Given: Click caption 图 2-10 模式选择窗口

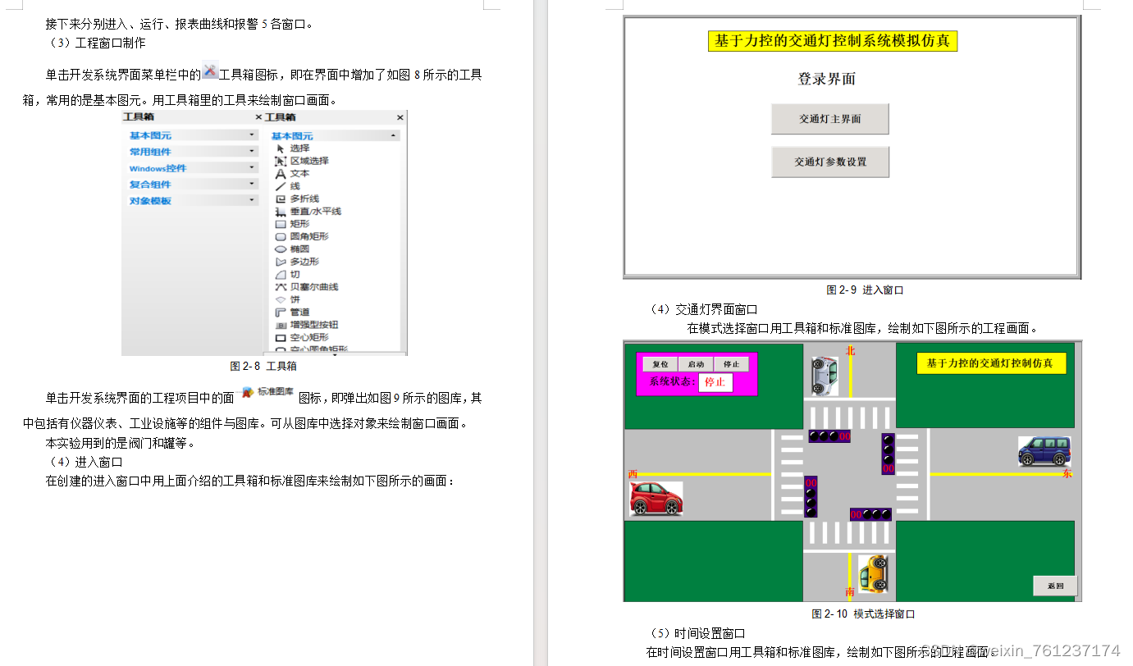Looking at the screenshot, I should coord(863,614).
